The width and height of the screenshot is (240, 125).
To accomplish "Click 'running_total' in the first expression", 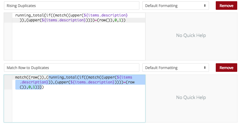I will tap(29, 15).
